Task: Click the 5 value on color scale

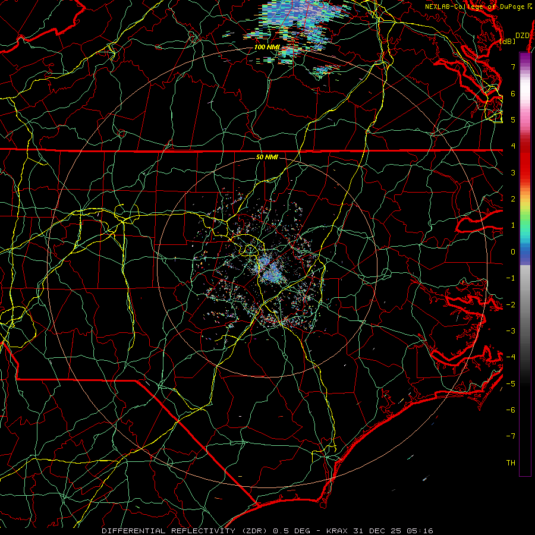Action: [x=513, y=119]
